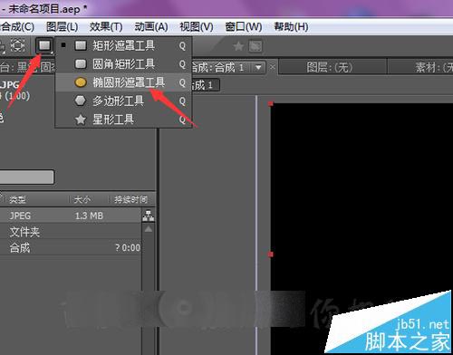The image size is (453, 355).
Task: Click the rectangle mask tool button in toolbar
Action: (x=44, y=46)
